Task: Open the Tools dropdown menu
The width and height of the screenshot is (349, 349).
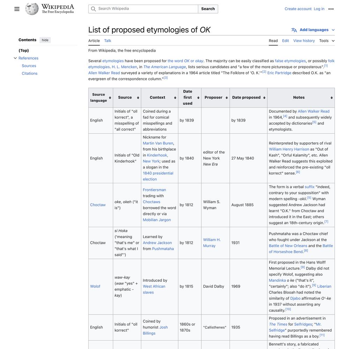Action: 327,41
